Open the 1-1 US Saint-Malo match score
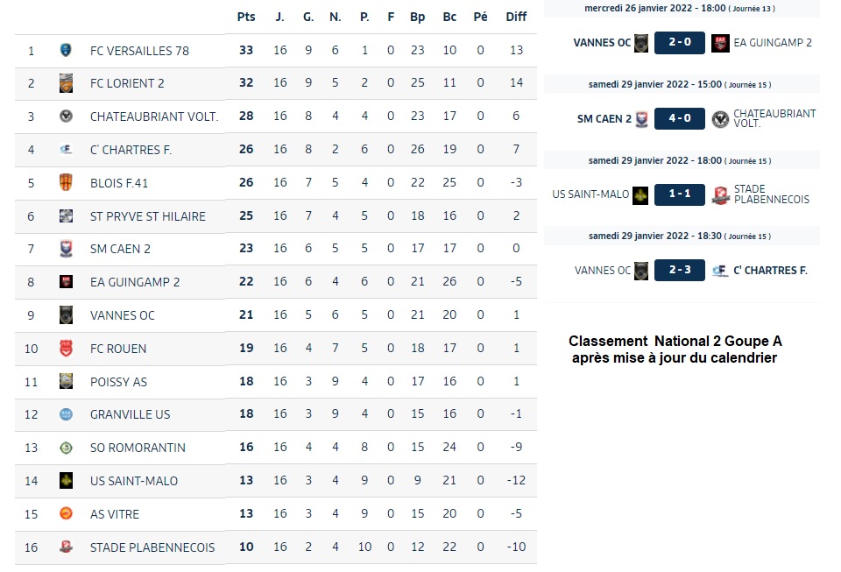The height and width of the screenshot is (572, 841). 680,194
